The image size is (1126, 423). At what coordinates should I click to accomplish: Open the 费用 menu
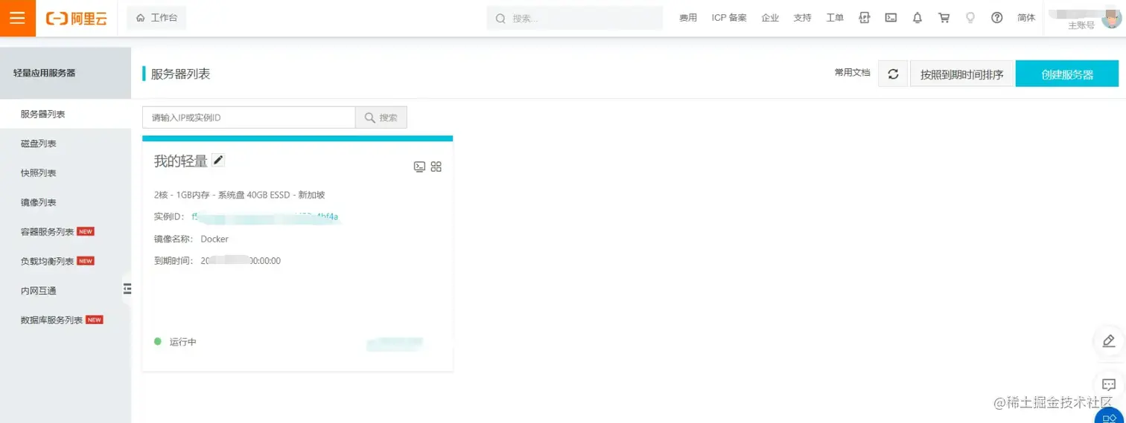pyautogui.click(x=688, y=18)
